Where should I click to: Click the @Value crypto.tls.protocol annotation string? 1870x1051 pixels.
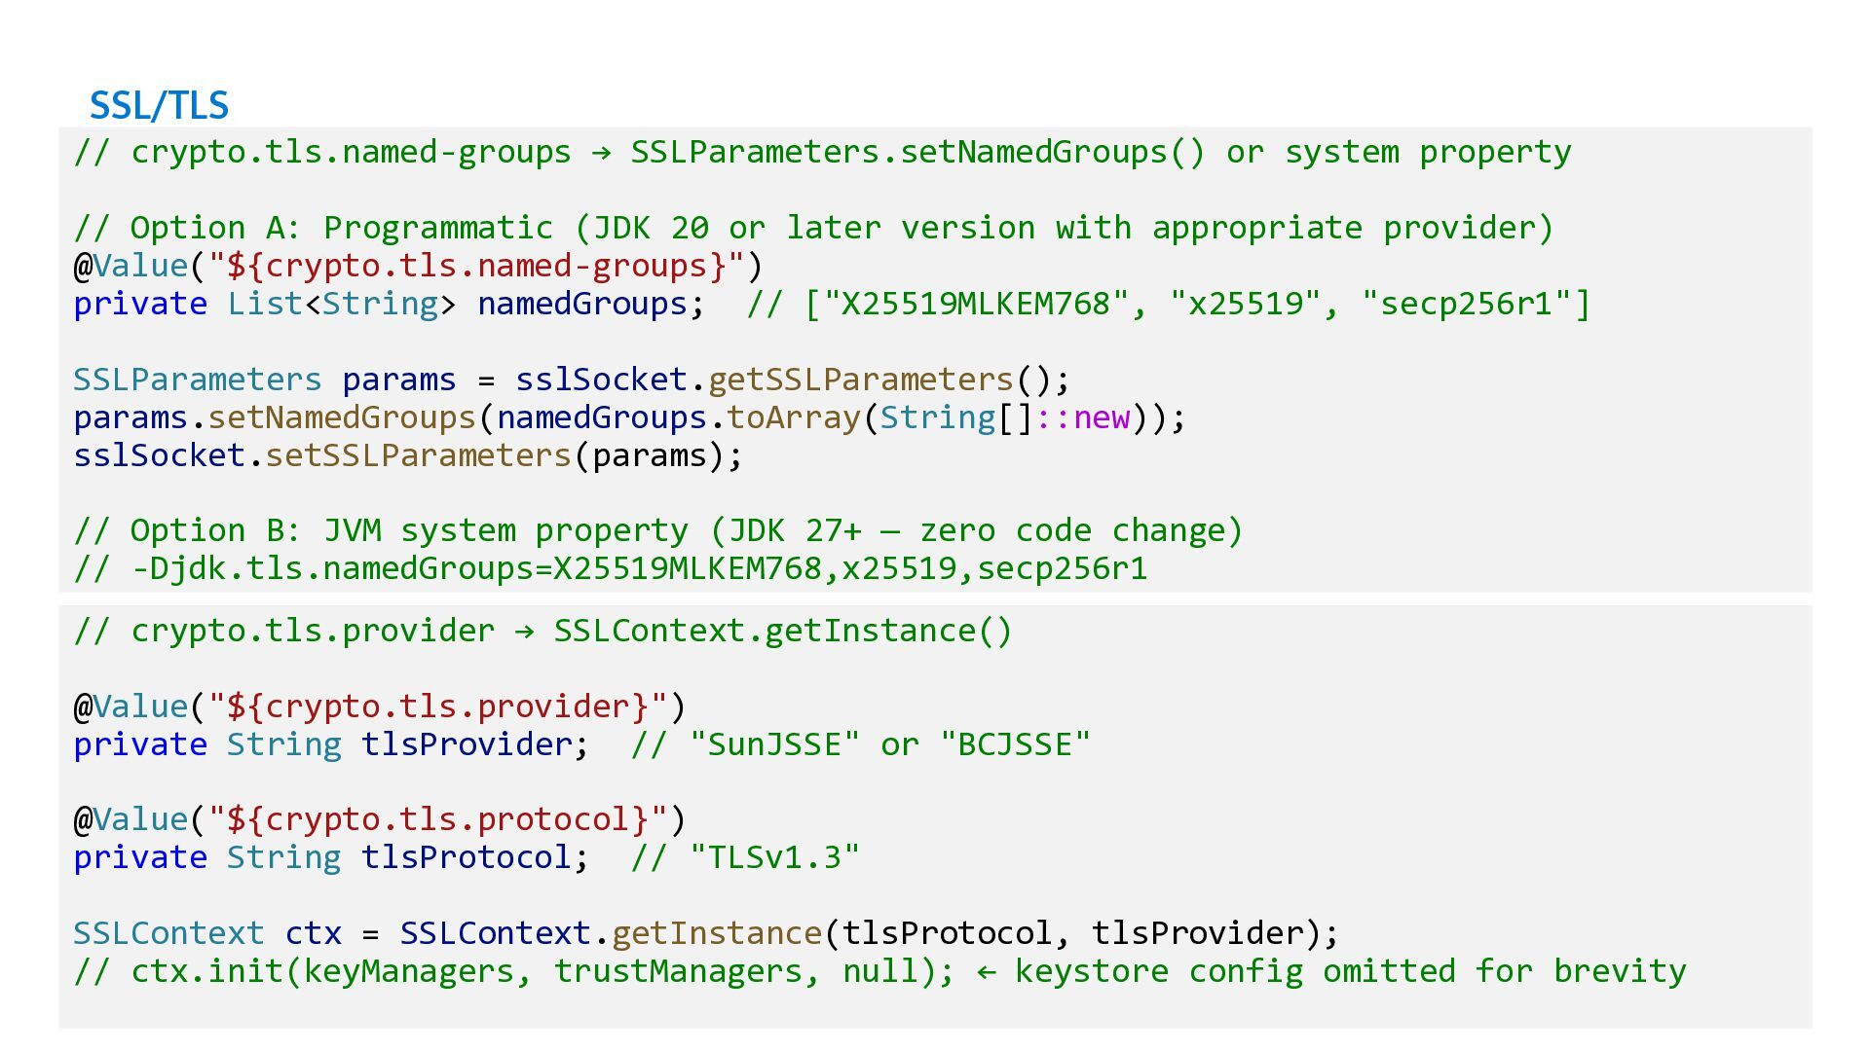(437, 819)
